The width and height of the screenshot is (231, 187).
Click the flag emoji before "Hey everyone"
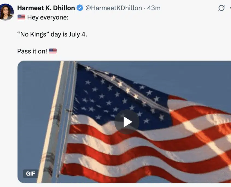[x=21, y=17]
